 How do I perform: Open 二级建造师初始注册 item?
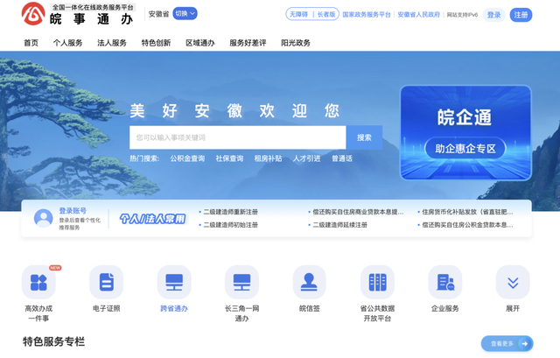231,225
